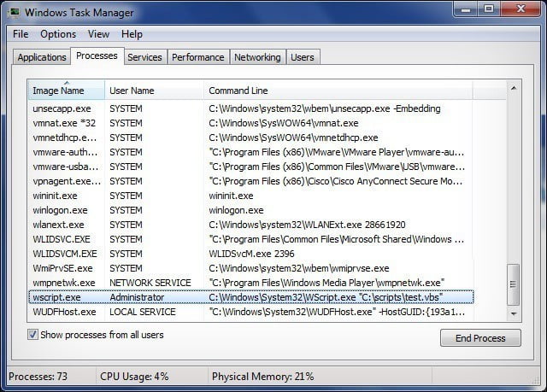Click the wbem\wmiprvse.exe command line
The width and height of the screenshot is (547, 392).
[299, 268]
